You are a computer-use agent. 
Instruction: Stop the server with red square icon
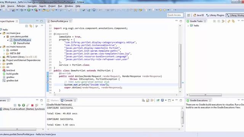pyautogui.click(x=32, y=105)
